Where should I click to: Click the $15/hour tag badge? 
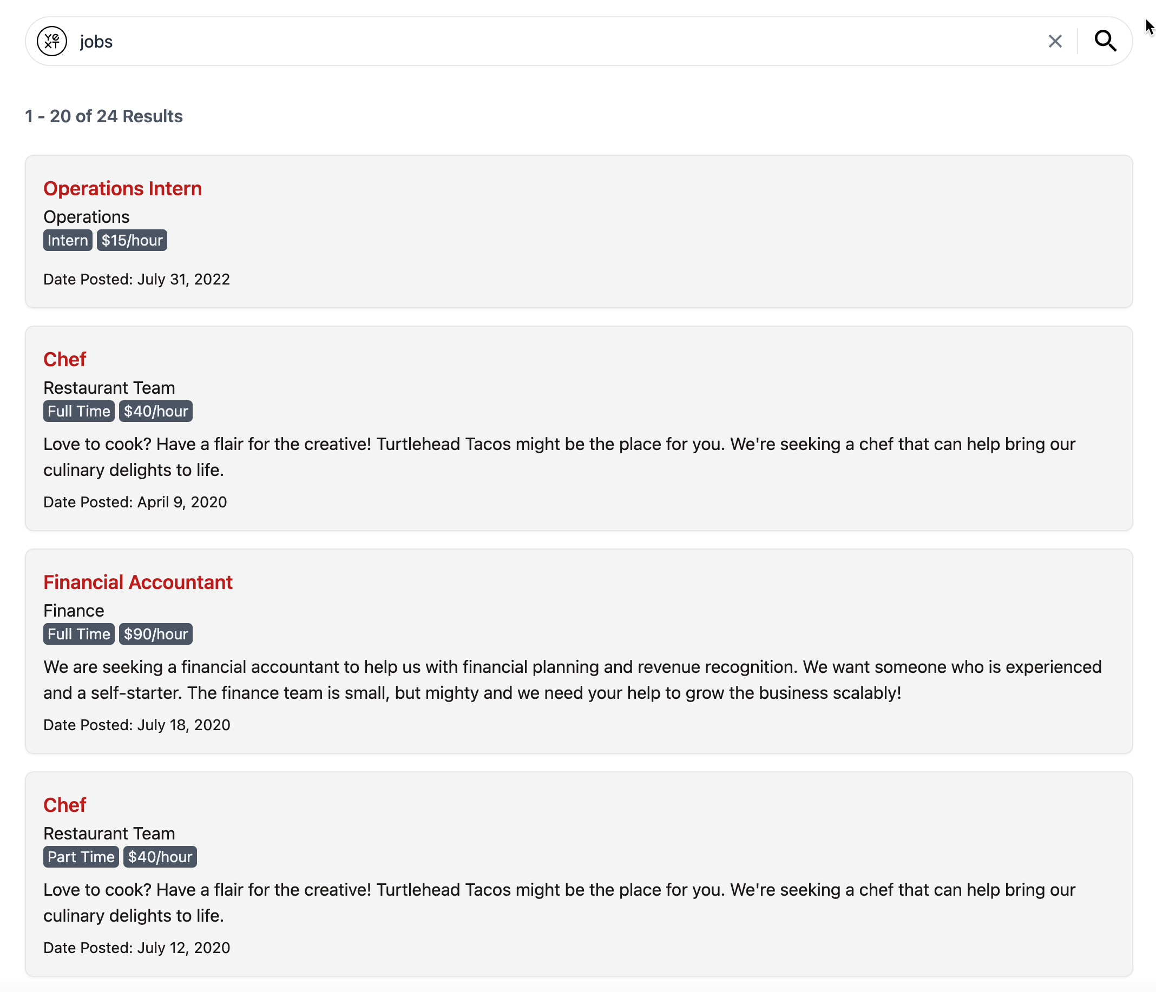coord(132,240)
